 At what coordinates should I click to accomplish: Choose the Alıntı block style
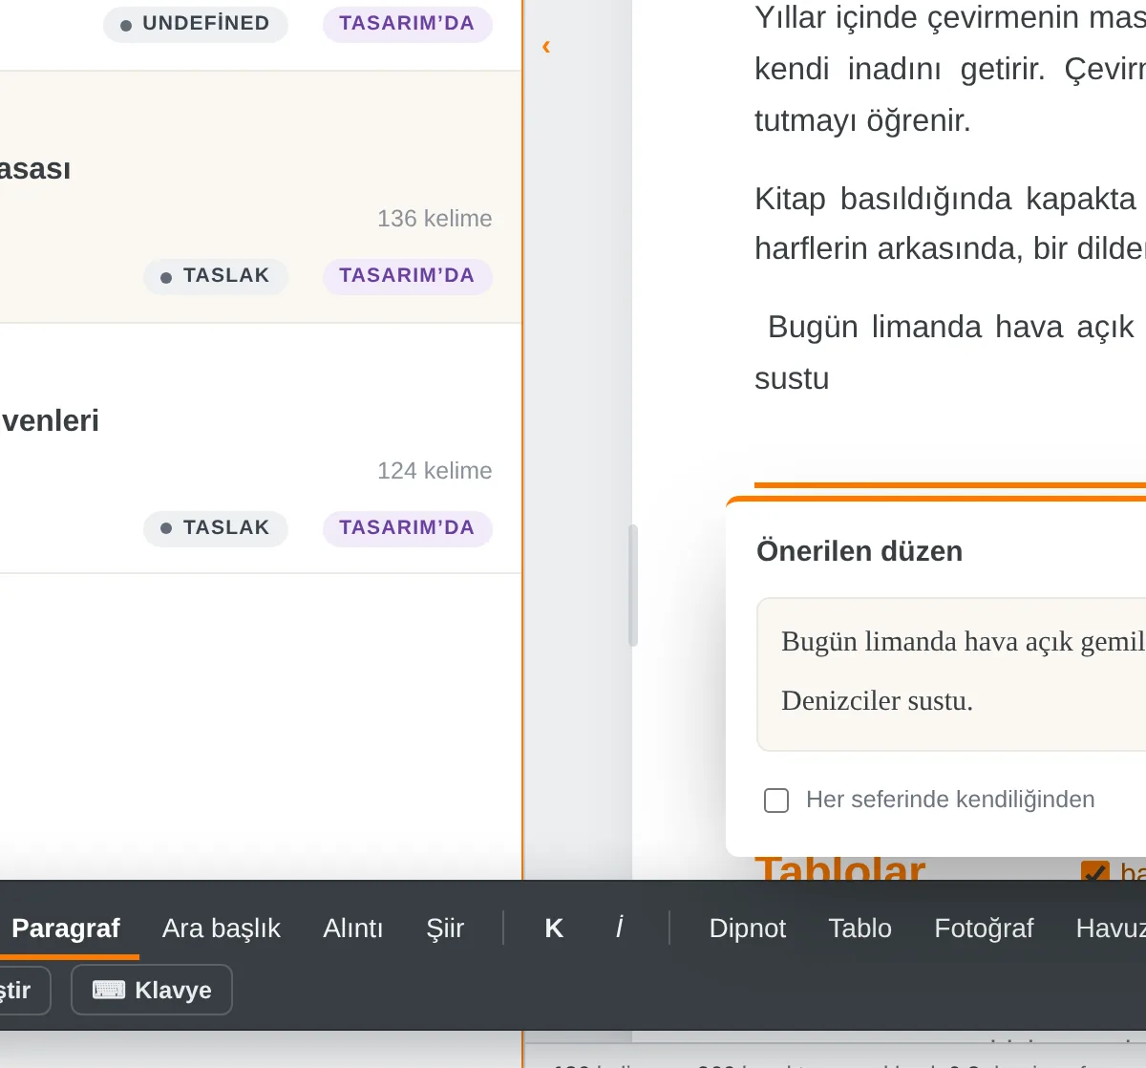pyautogui.click(x=353, y=928)
